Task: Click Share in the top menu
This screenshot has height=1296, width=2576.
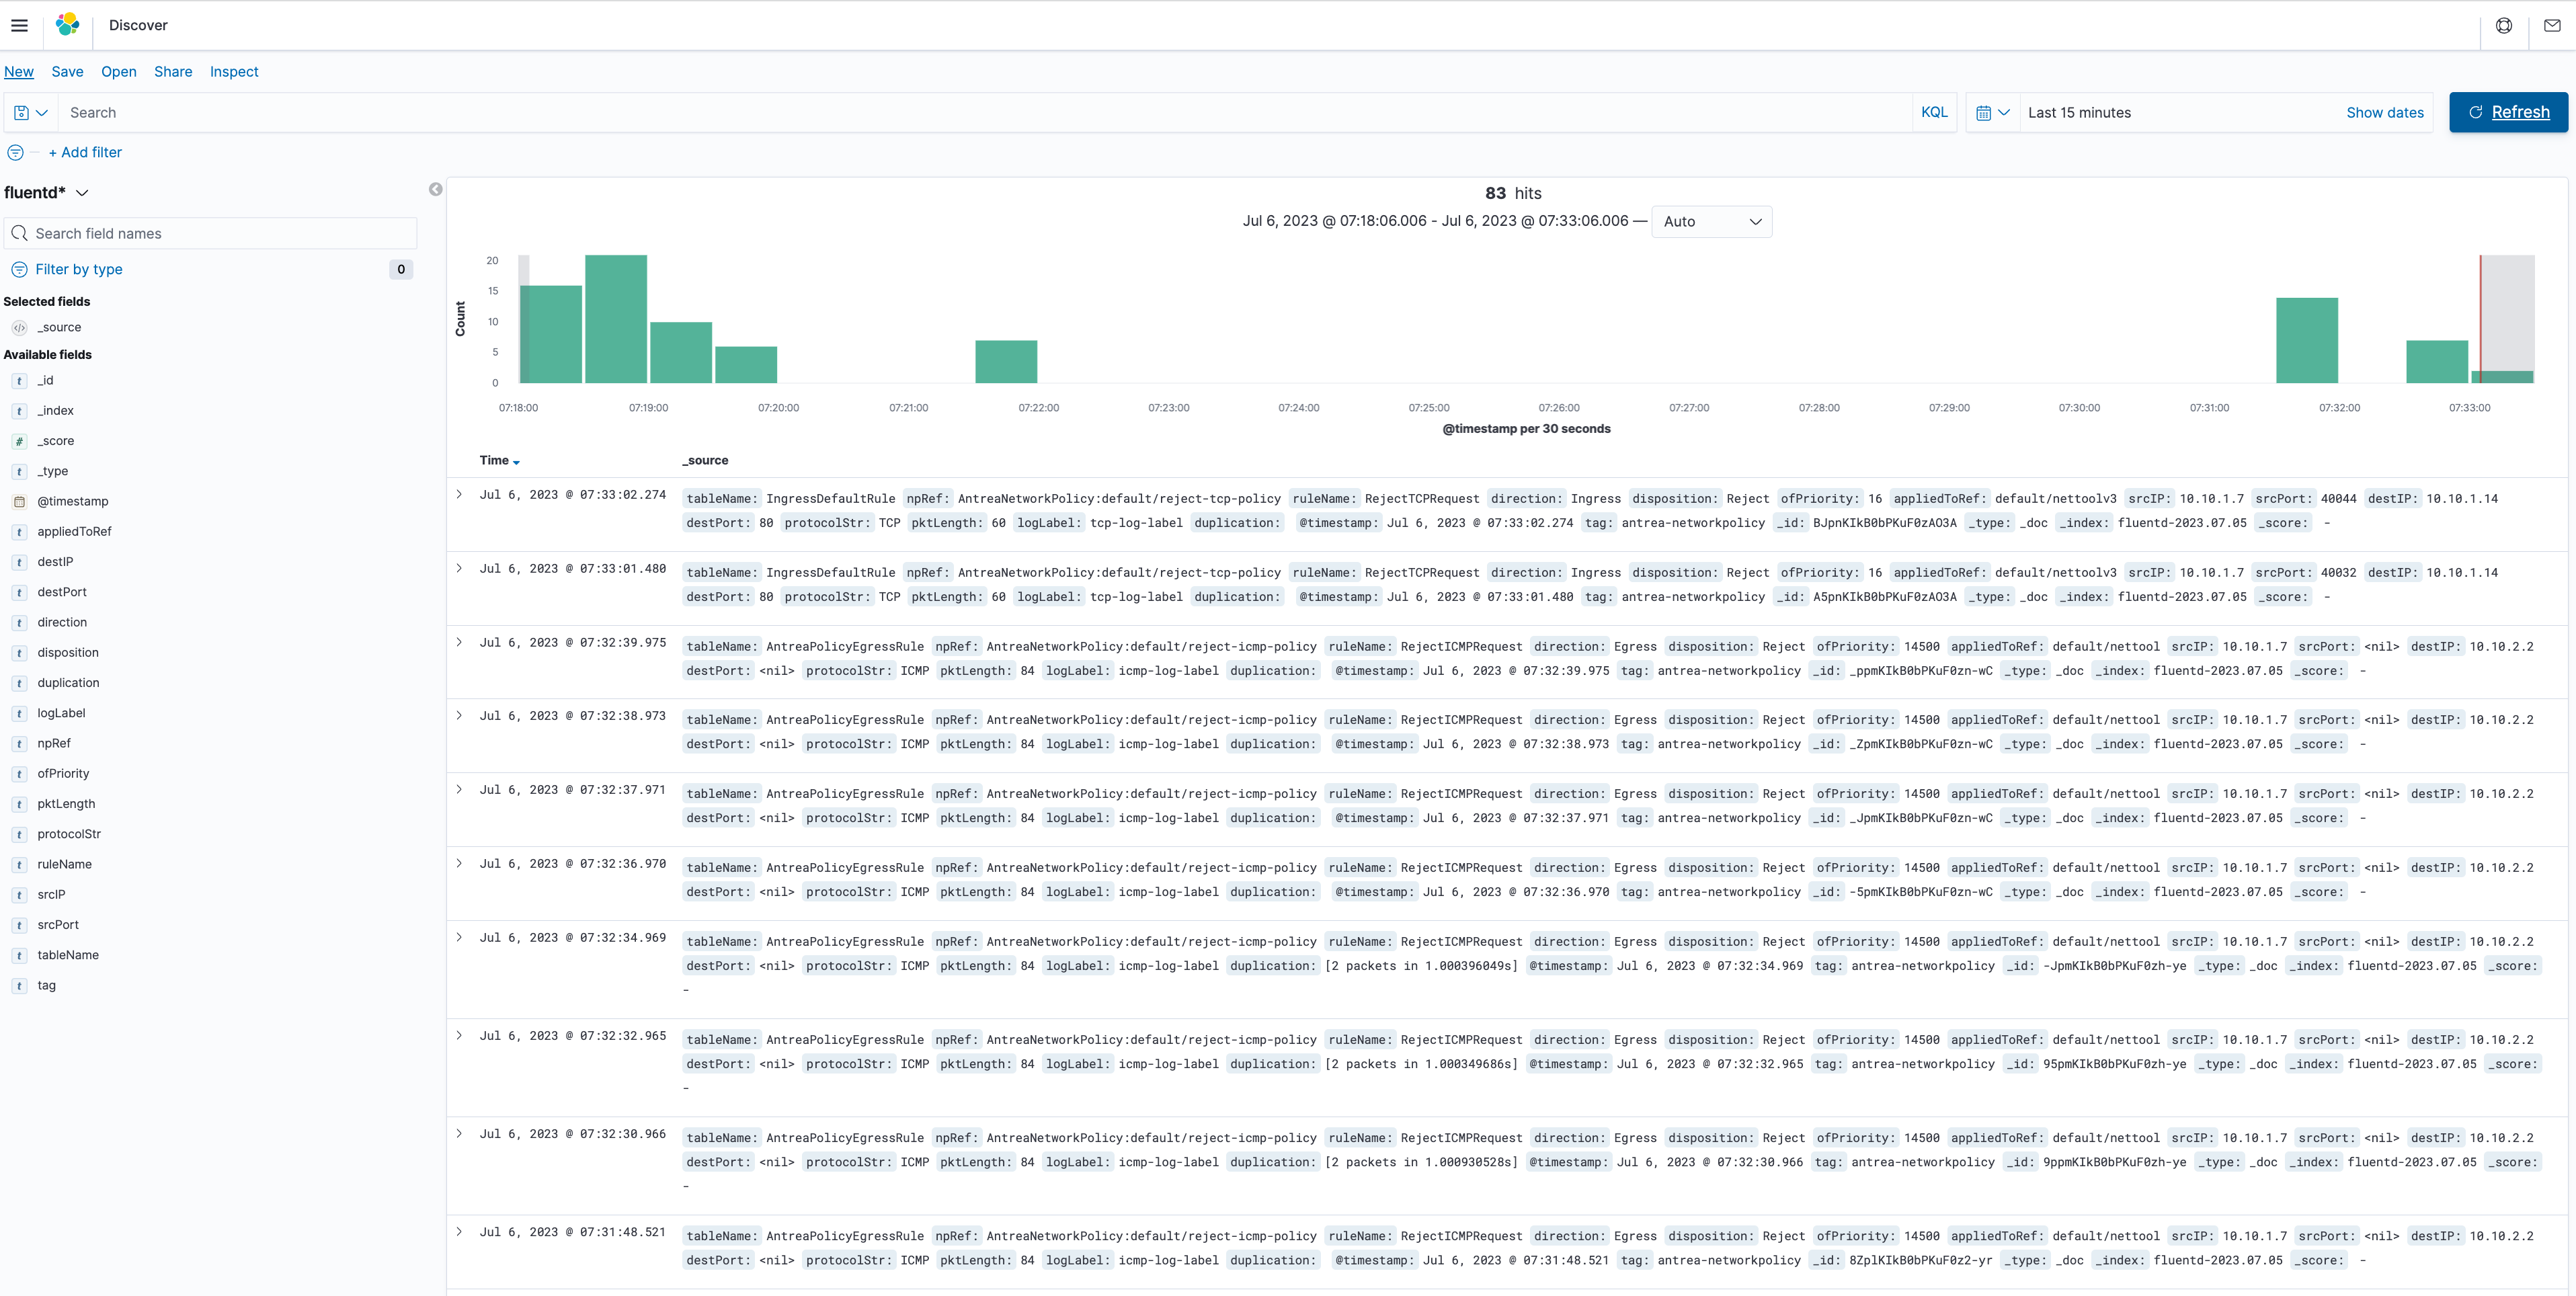Action: [x=173, y=72]
